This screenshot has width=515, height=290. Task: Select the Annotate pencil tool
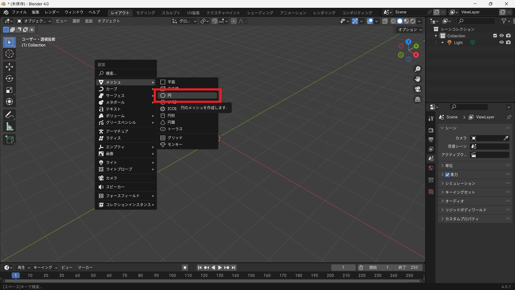[9, 115]
